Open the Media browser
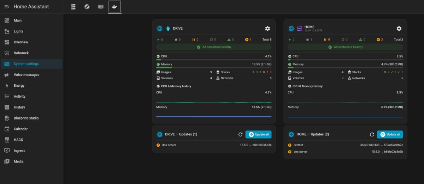The height and width of the screenshot is (184, 424). pyautogui.click(x=31, y=161)
